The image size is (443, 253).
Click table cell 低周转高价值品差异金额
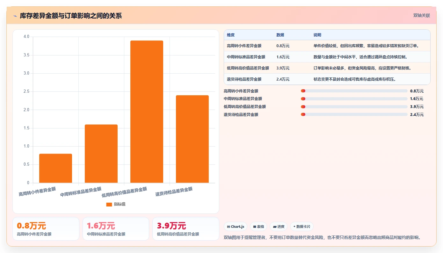(x=248, y=68)
